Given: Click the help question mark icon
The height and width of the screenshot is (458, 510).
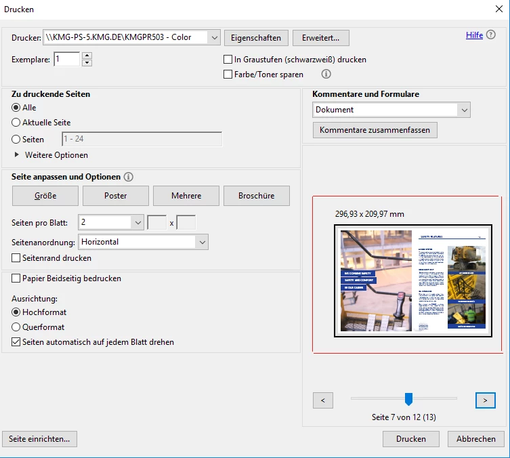Looking at the screenshot, I should click(x=490, y=35).
